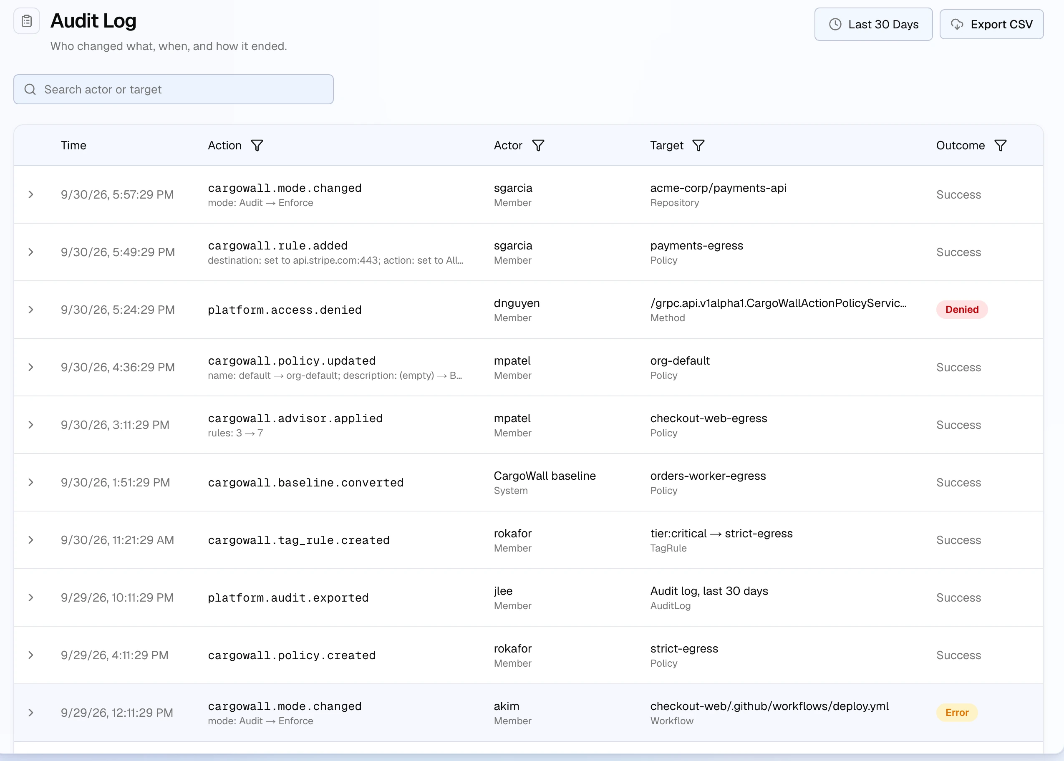Expand the cargowall.advisor.applied row
The width and height of the screenshot is (1064, 761).
[31, 425]
